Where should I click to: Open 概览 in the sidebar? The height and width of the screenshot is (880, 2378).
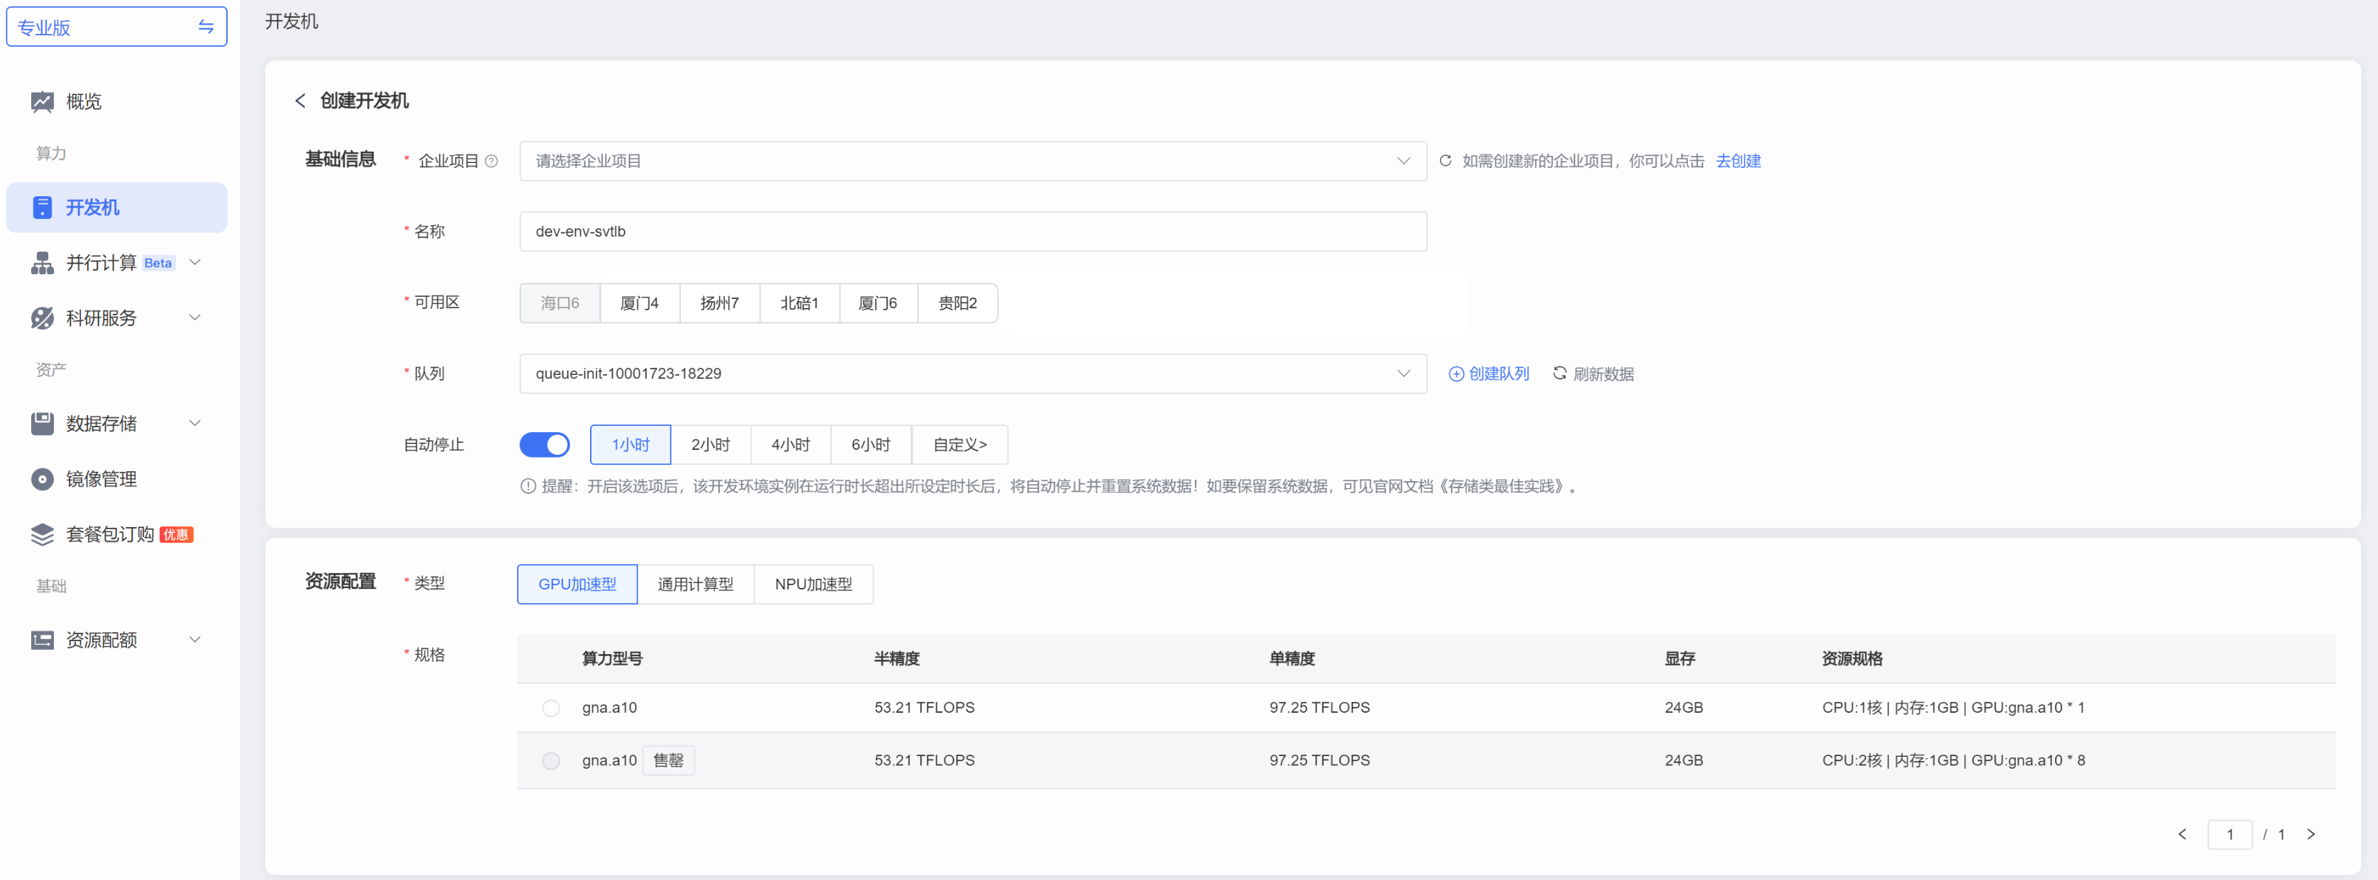coord(116,101)
